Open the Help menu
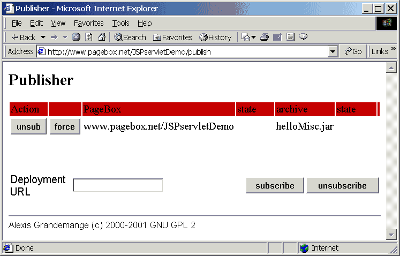This screenshot has height=256, width=400. coord(145,23)
